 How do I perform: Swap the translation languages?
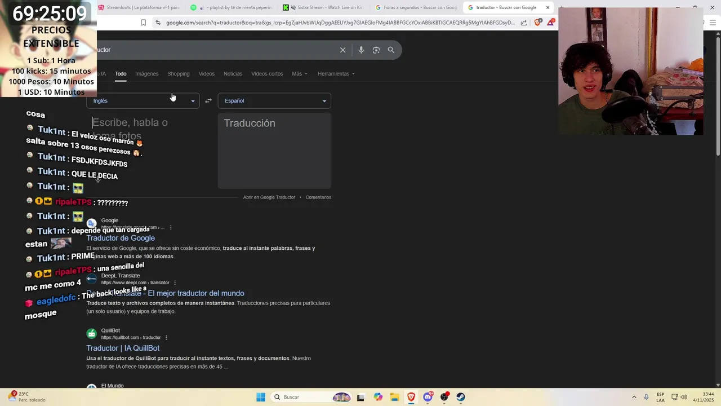coord(208,101)
